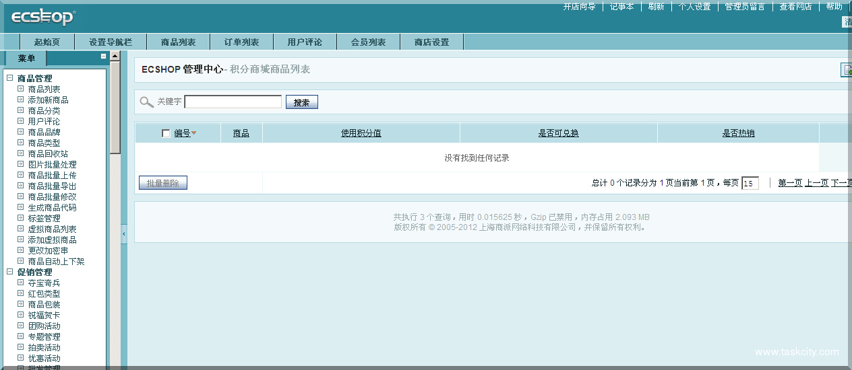Click the 刷新 link
852x370 pixels.
click(x=656, y=7)
